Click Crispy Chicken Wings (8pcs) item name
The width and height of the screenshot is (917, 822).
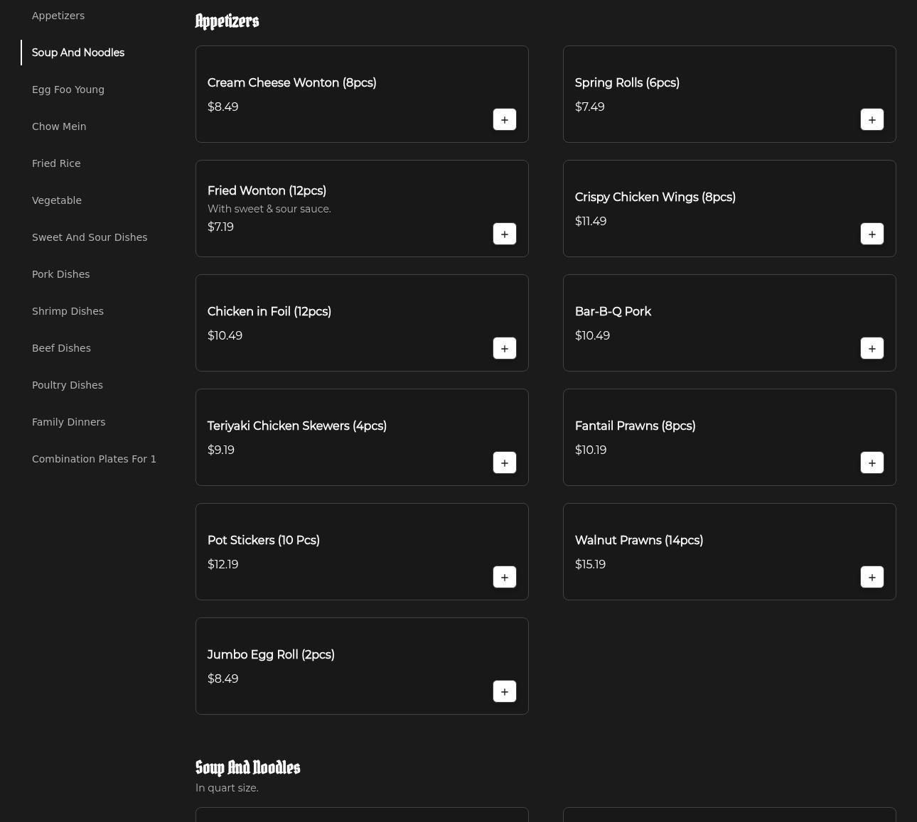click(x=655, y=198)
